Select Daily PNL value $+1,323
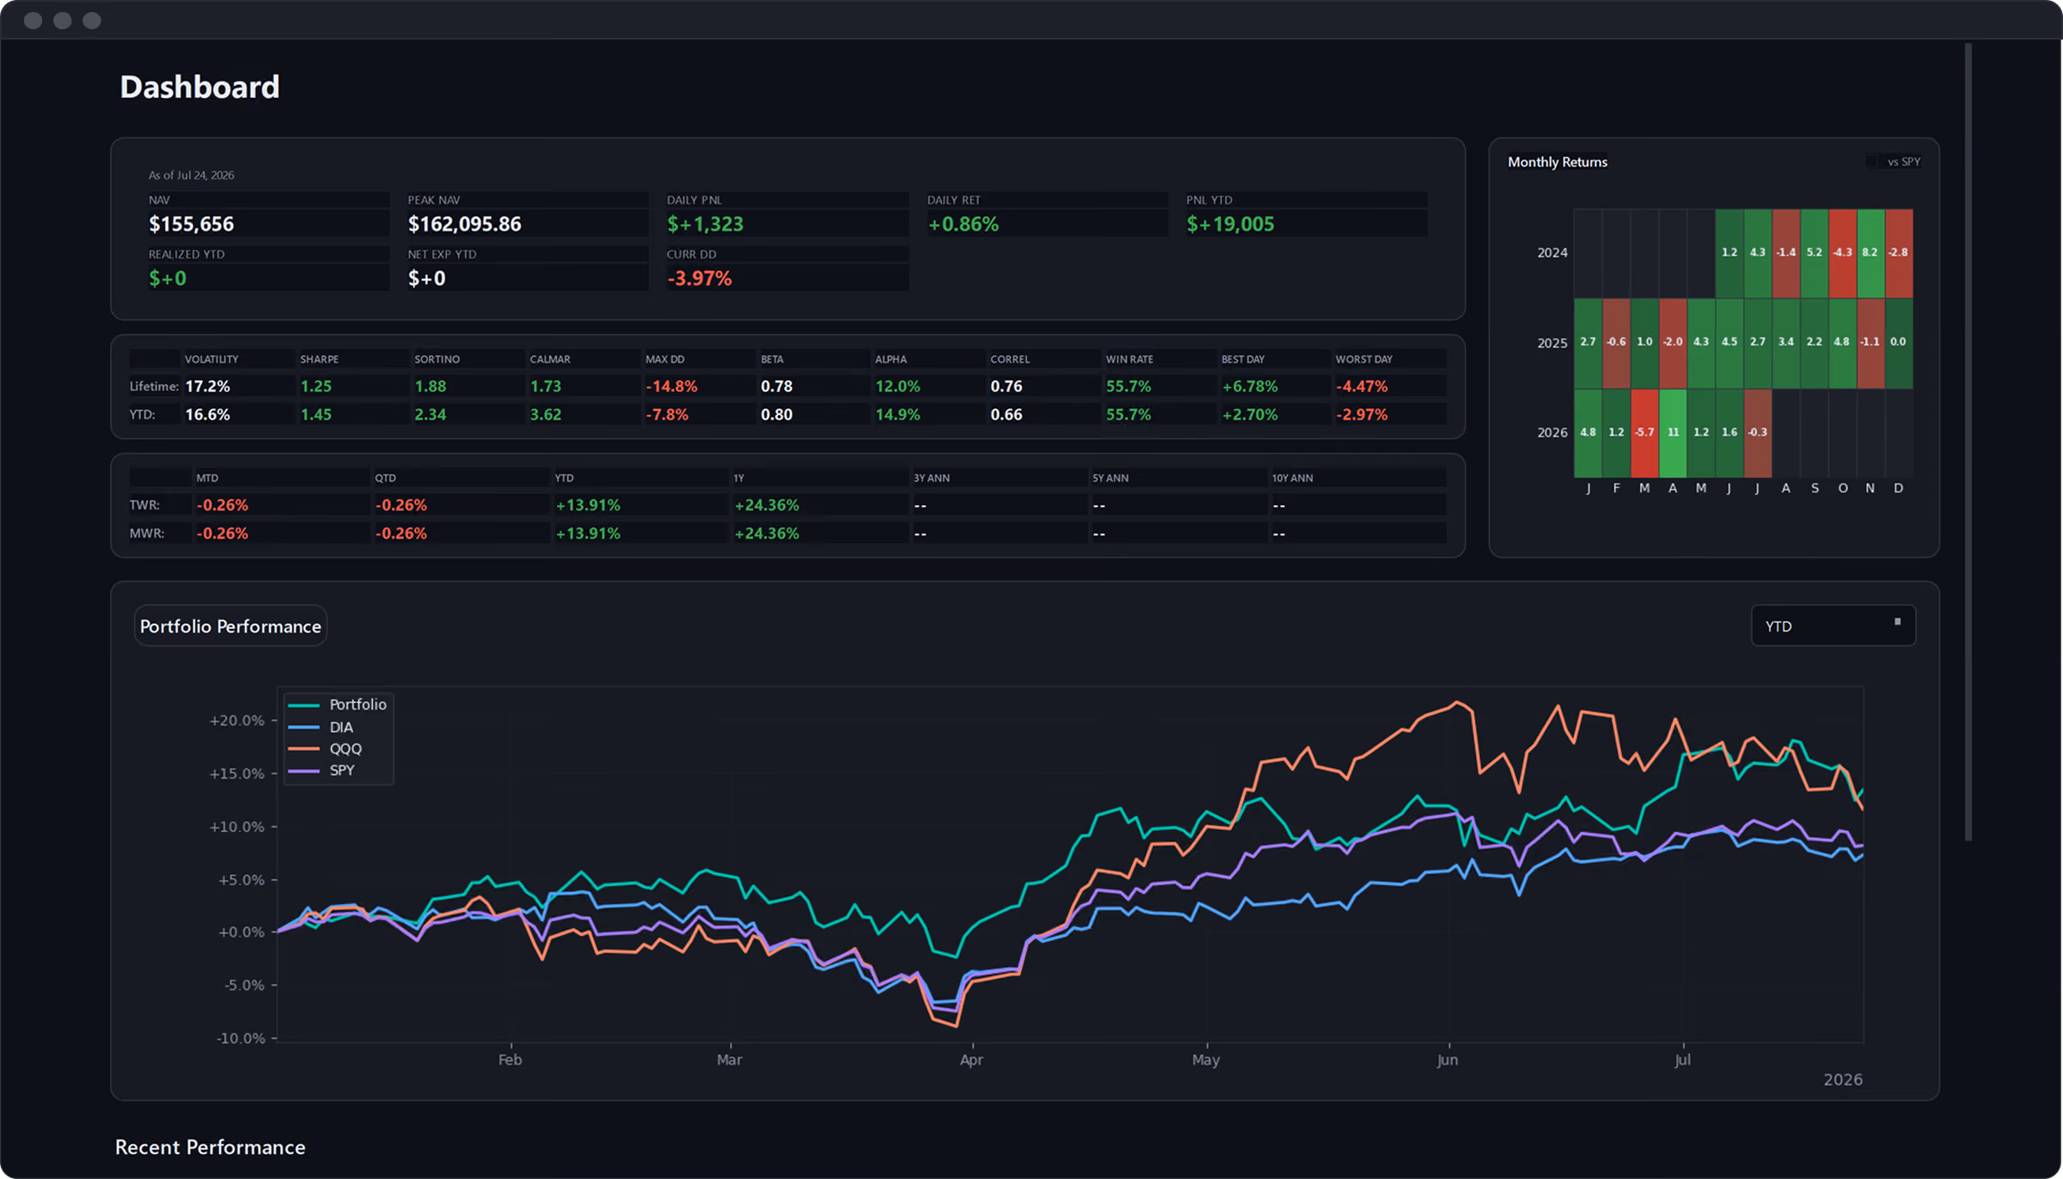The width and height of the screenshot is (2063, 1179). [705, 224]
